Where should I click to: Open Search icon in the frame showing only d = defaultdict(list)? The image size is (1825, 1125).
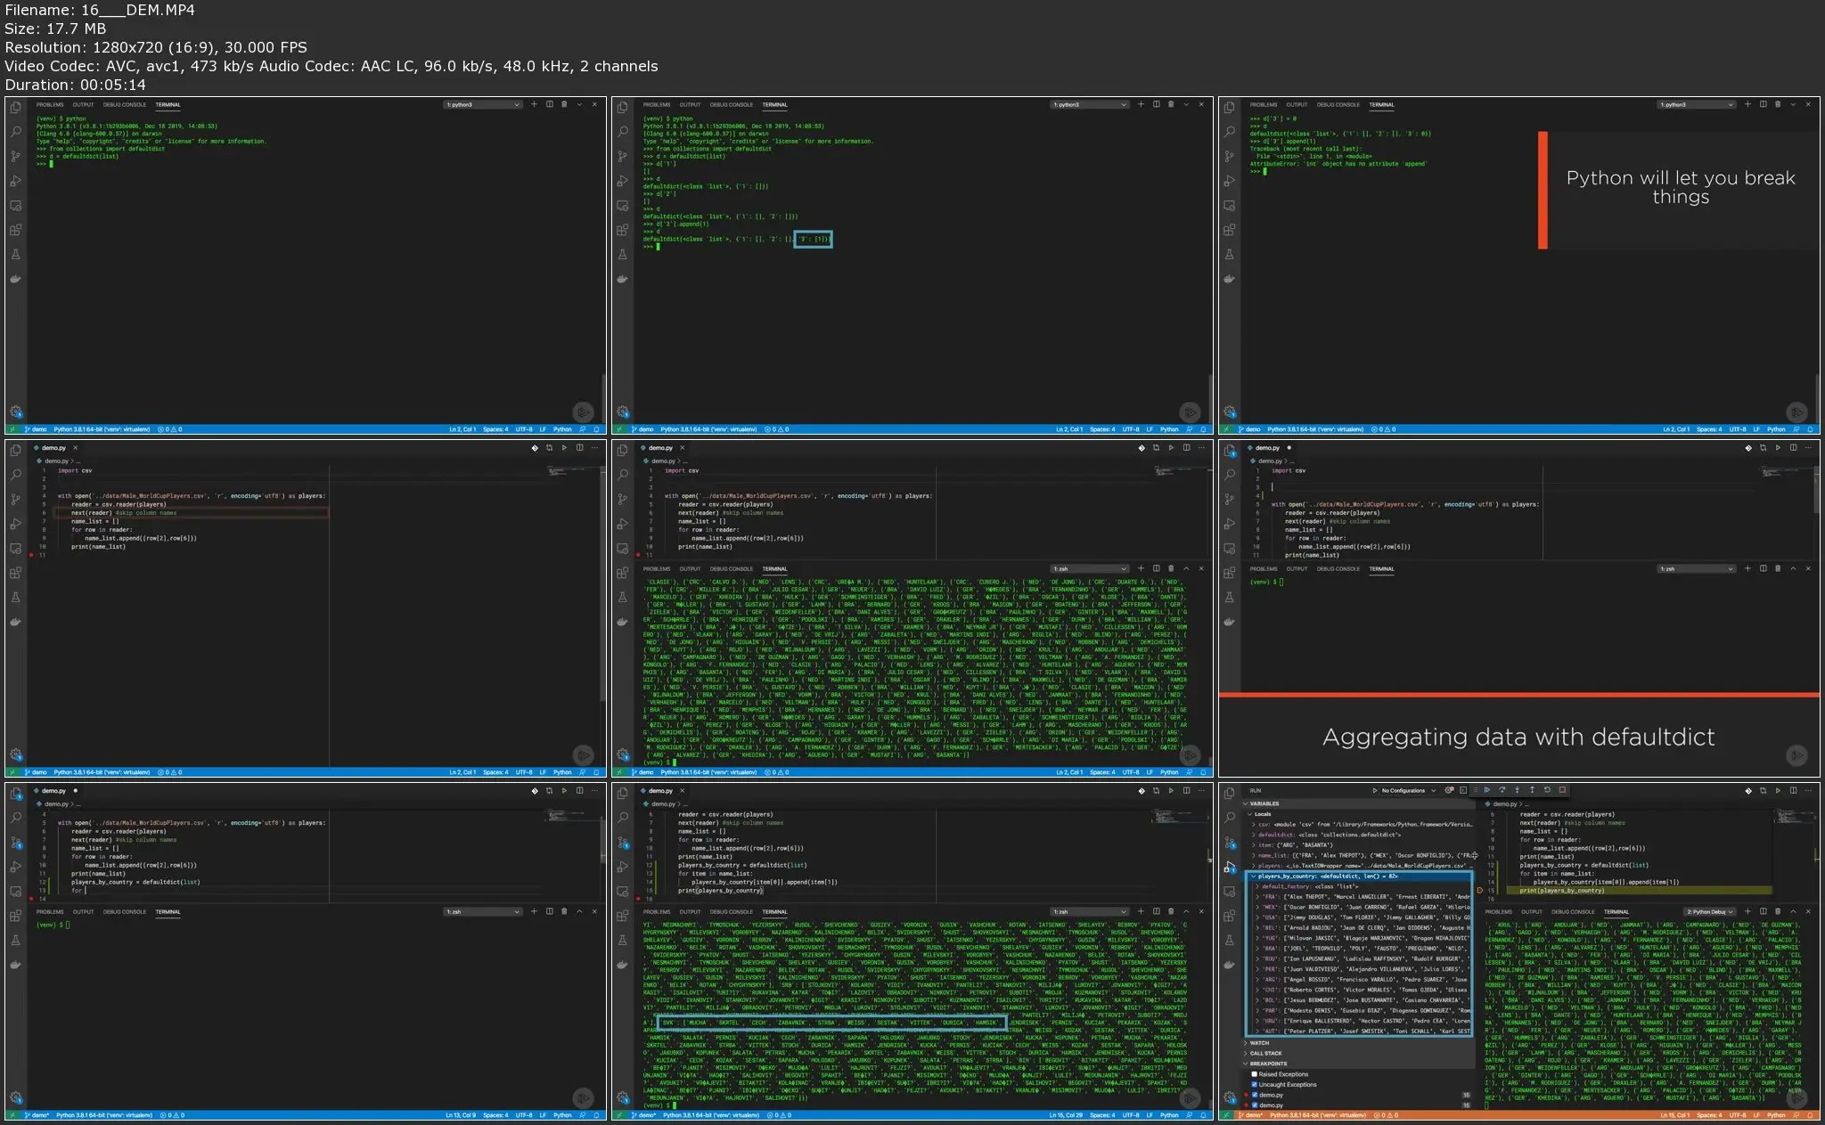16,132
